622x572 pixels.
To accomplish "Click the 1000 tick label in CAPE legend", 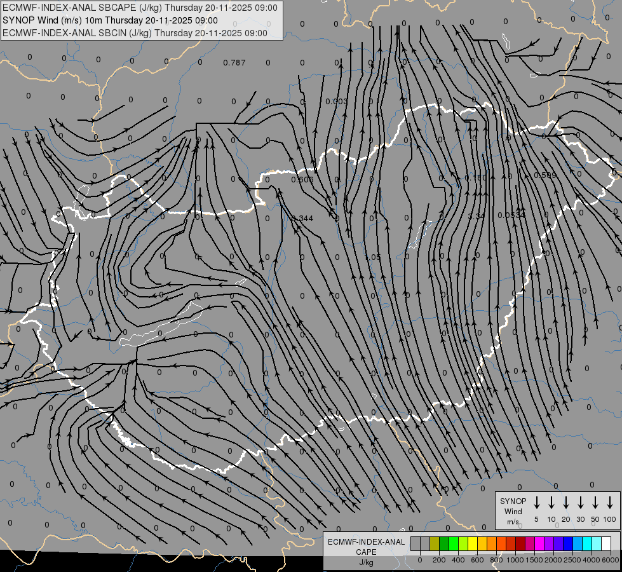I will coord(515,560).
